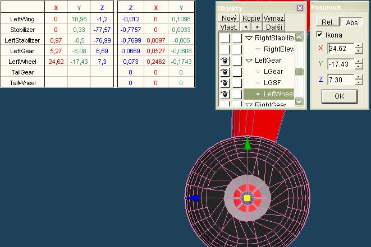Screen dimensions: 371x247
Task: Close the Objekty panel
Action: (x=300, y=8)
